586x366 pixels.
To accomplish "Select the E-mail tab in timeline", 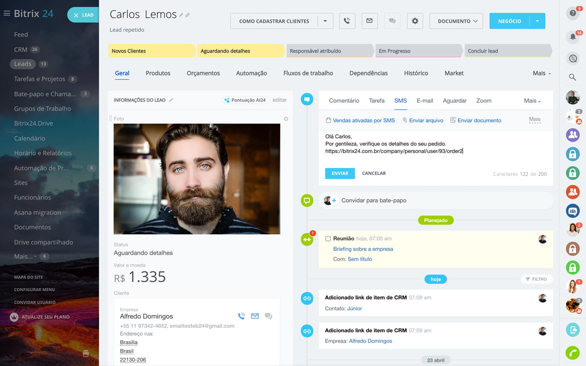I will 424,101.
